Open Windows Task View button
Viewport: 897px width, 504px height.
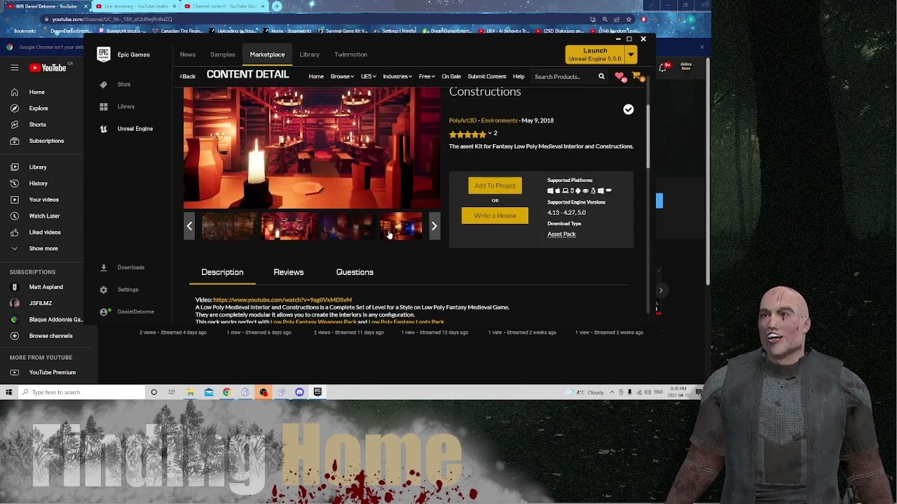point(172,392)
